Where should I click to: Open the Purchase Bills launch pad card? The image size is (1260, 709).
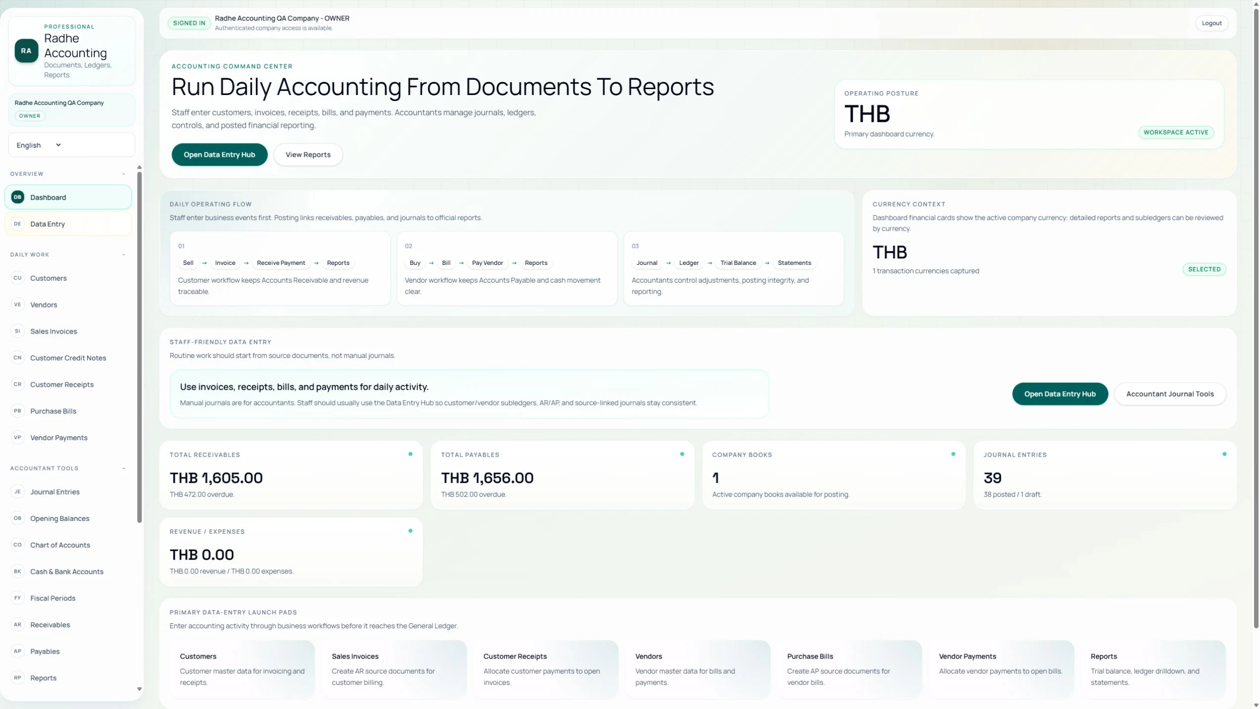pos(850,669)
